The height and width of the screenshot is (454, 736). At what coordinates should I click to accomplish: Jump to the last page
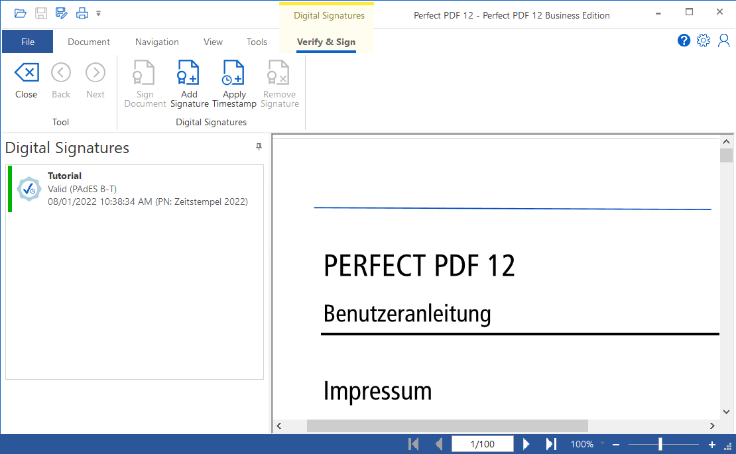point(550,444)
